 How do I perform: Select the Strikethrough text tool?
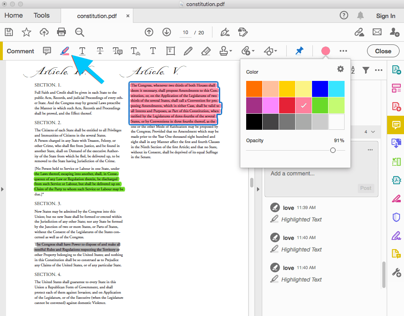click(100, 51)
